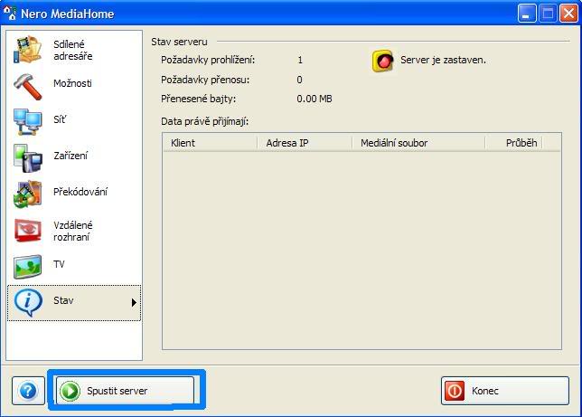Open the Zařízení devices icon

point(27,156)
